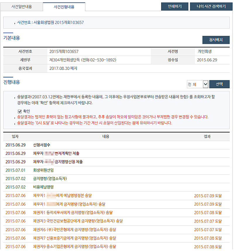Select 채권자7 신용보증기금 송달 row
Image resolution: width=234 pixels, height=251 pixels.
coord(116,238)
